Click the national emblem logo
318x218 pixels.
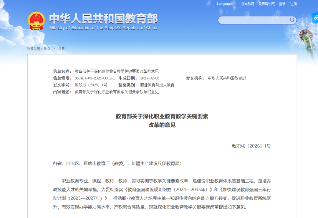coord(36,21)
